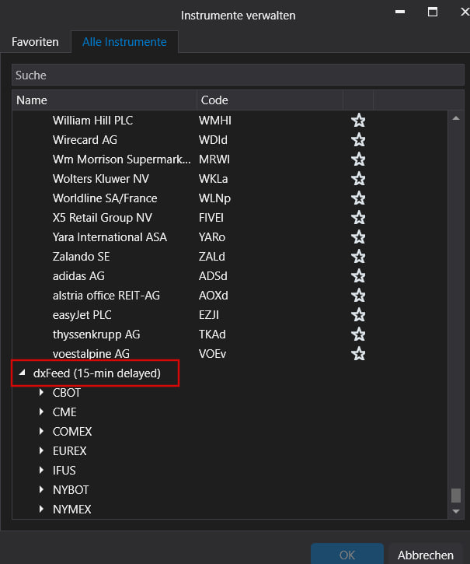Viewport: 470px width, 564px height.
Task: Click the code ZALd cell
Action: pos(211,257)
